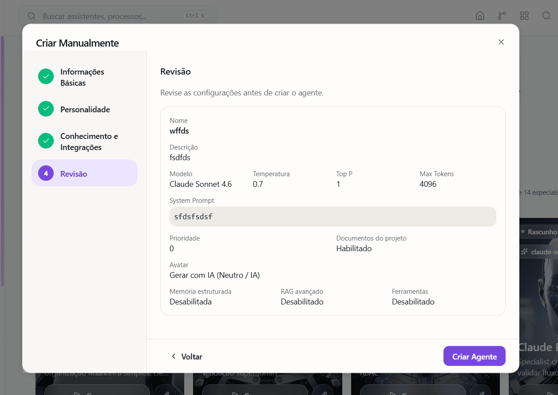Screen dimensions: 558x395
Task: Click the green checkmark beside Personalidade
Action: tap(46, 109)
